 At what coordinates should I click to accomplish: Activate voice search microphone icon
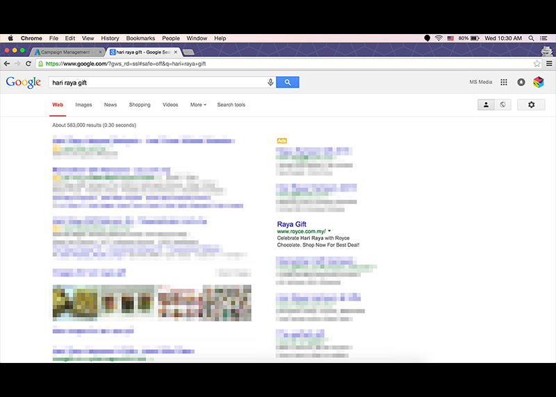pos(270,82)
